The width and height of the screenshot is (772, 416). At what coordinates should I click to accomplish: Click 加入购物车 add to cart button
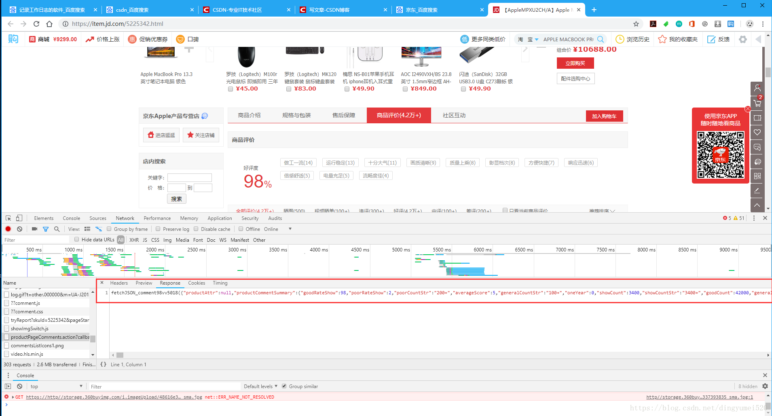tap(604, 116)
